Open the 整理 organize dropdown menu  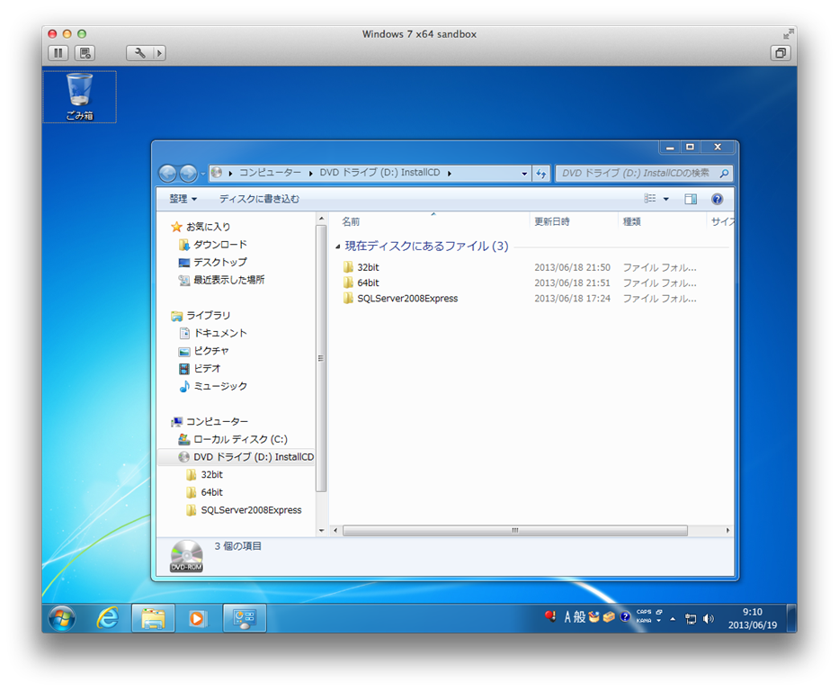(x=183, y=199)
